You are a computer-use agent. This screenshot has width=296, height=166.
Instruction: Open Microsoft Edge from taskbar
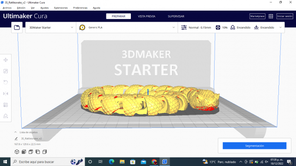111,162
